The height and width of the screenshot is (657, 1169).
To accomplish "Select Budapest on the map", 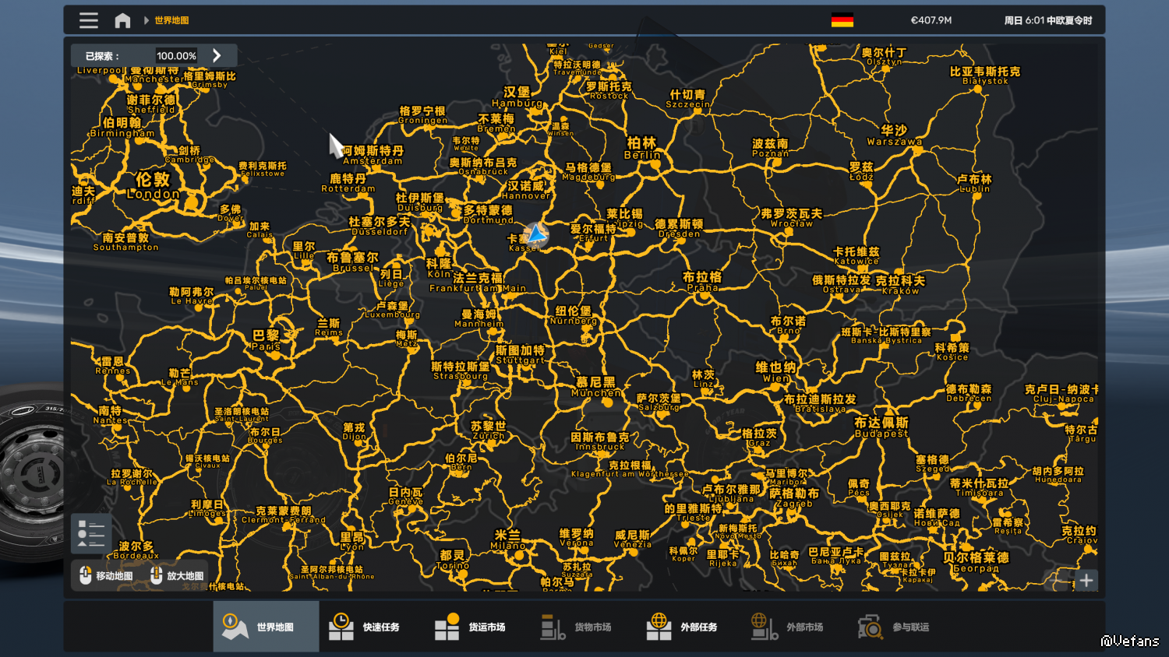I will click(881, 427).
